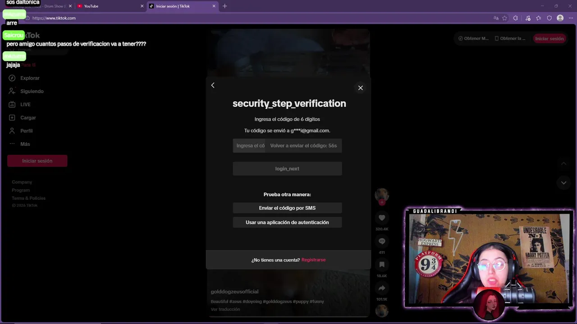Open Siguiendo in the sidebar
577x324 pixels.
tap(32, 91)
